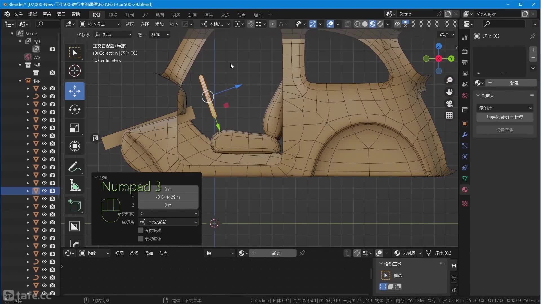541x304 pixels.
Task: Switch to the UV workspace tab
Action: tap(145, 15)
